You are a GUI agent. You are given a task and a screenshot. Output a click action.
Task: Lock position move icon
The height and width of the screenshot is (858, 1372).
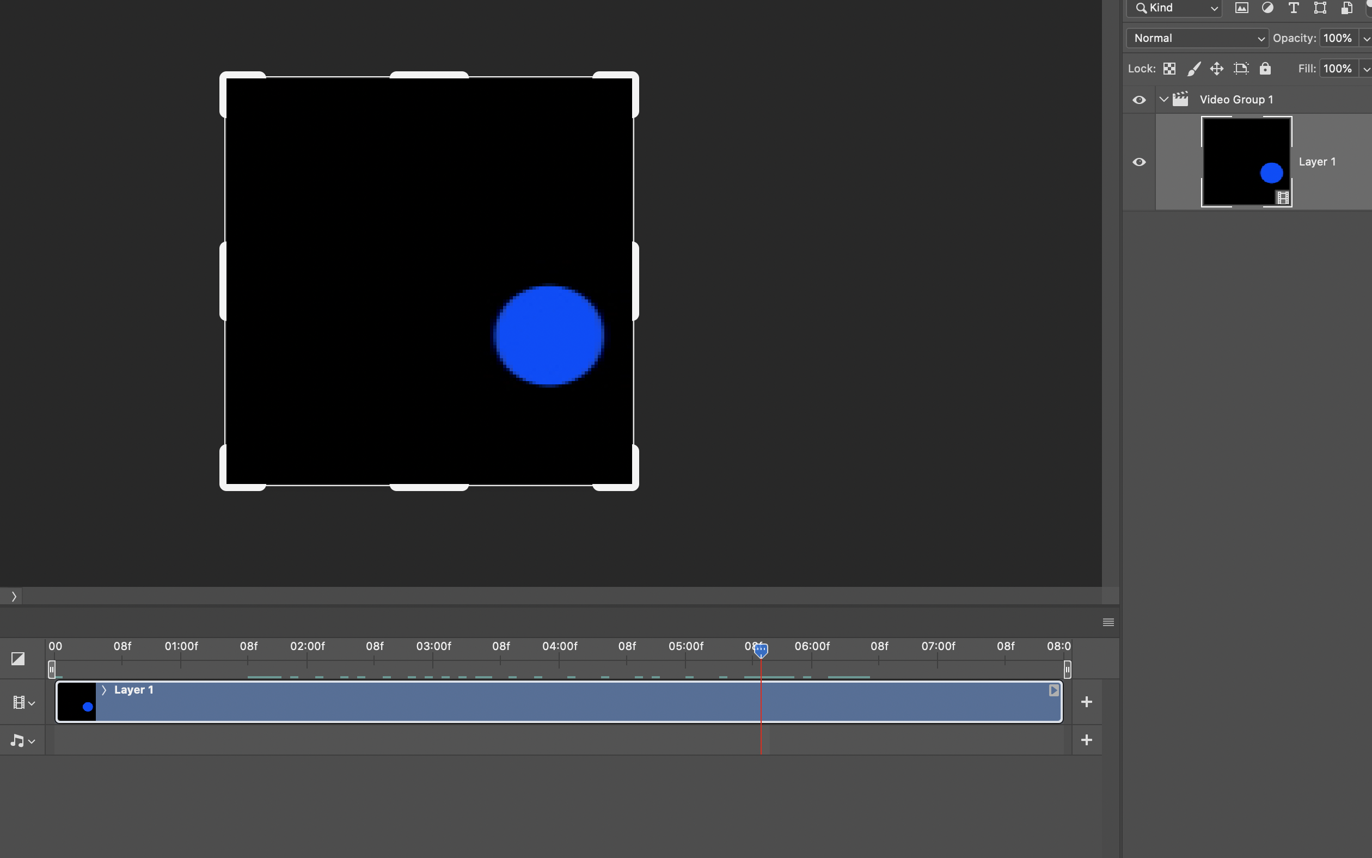[1216, 69]
